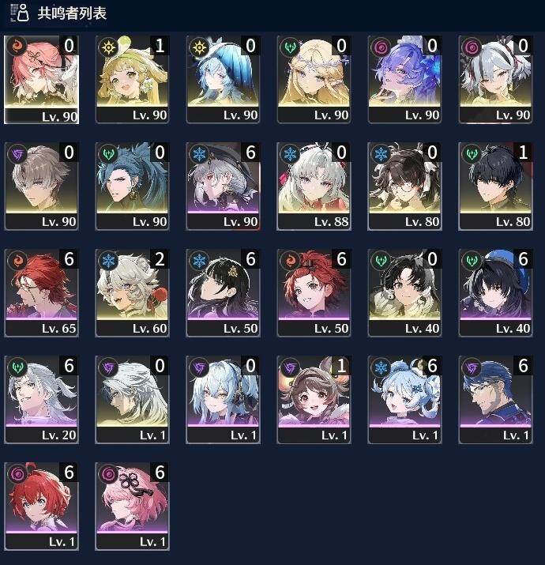Select the brown-haired girl with sequence 1 at Lv. 1
This screenshot has width=545, height=565.
click(x=314, y=399)
